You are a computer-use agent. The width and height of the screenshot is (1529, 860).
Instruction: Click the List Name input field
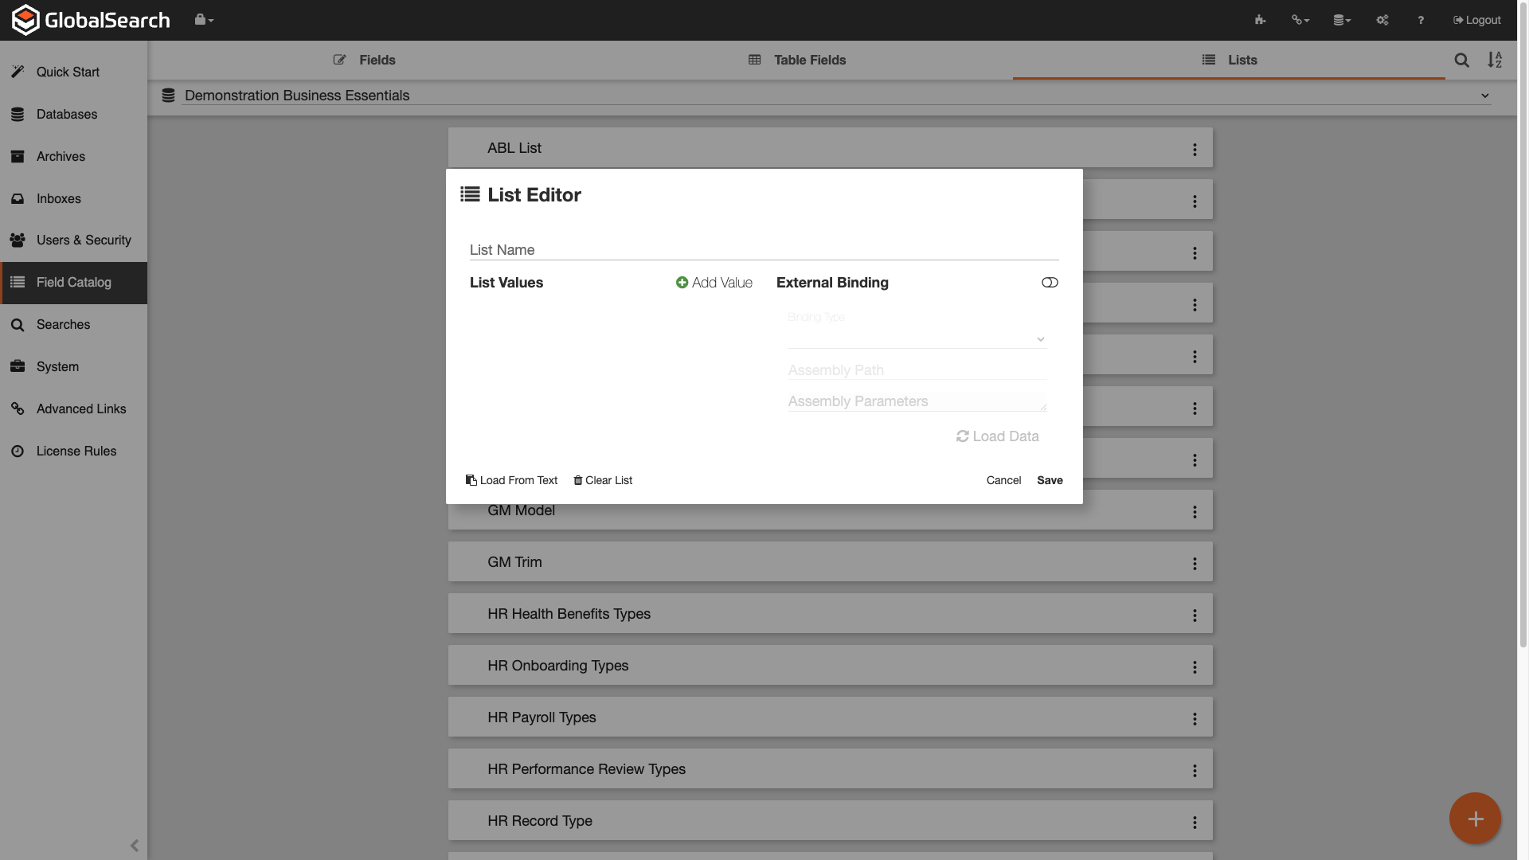[x=763, y=249]
